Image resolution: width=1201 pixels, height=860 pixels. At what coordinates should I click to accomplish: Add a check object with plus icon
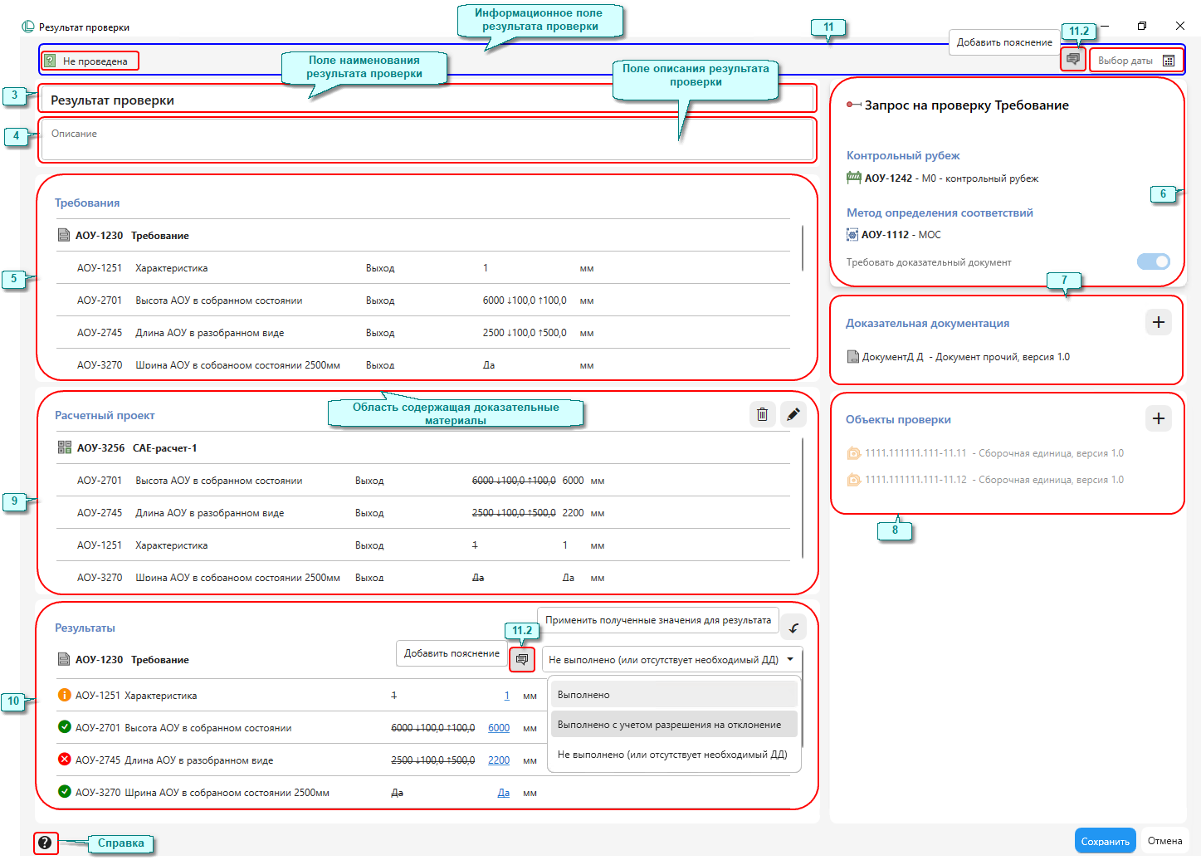(x=1159, y=418)
